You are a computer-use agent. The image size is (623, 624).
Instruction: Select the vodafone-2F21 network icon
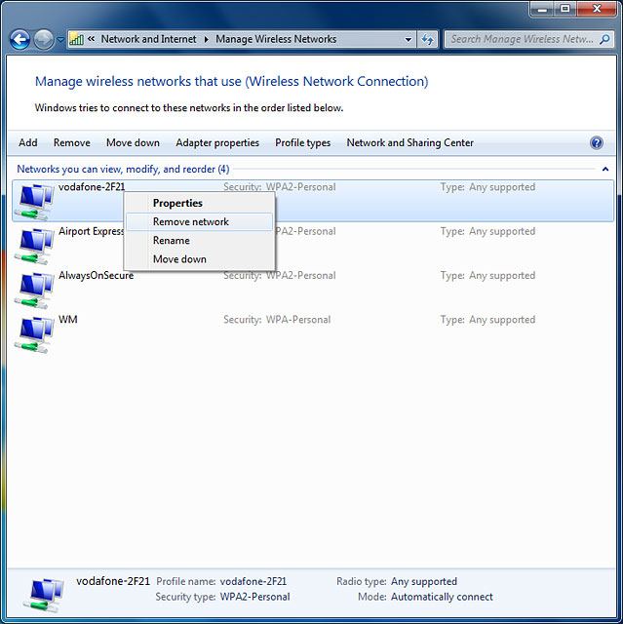coord(34,201)
